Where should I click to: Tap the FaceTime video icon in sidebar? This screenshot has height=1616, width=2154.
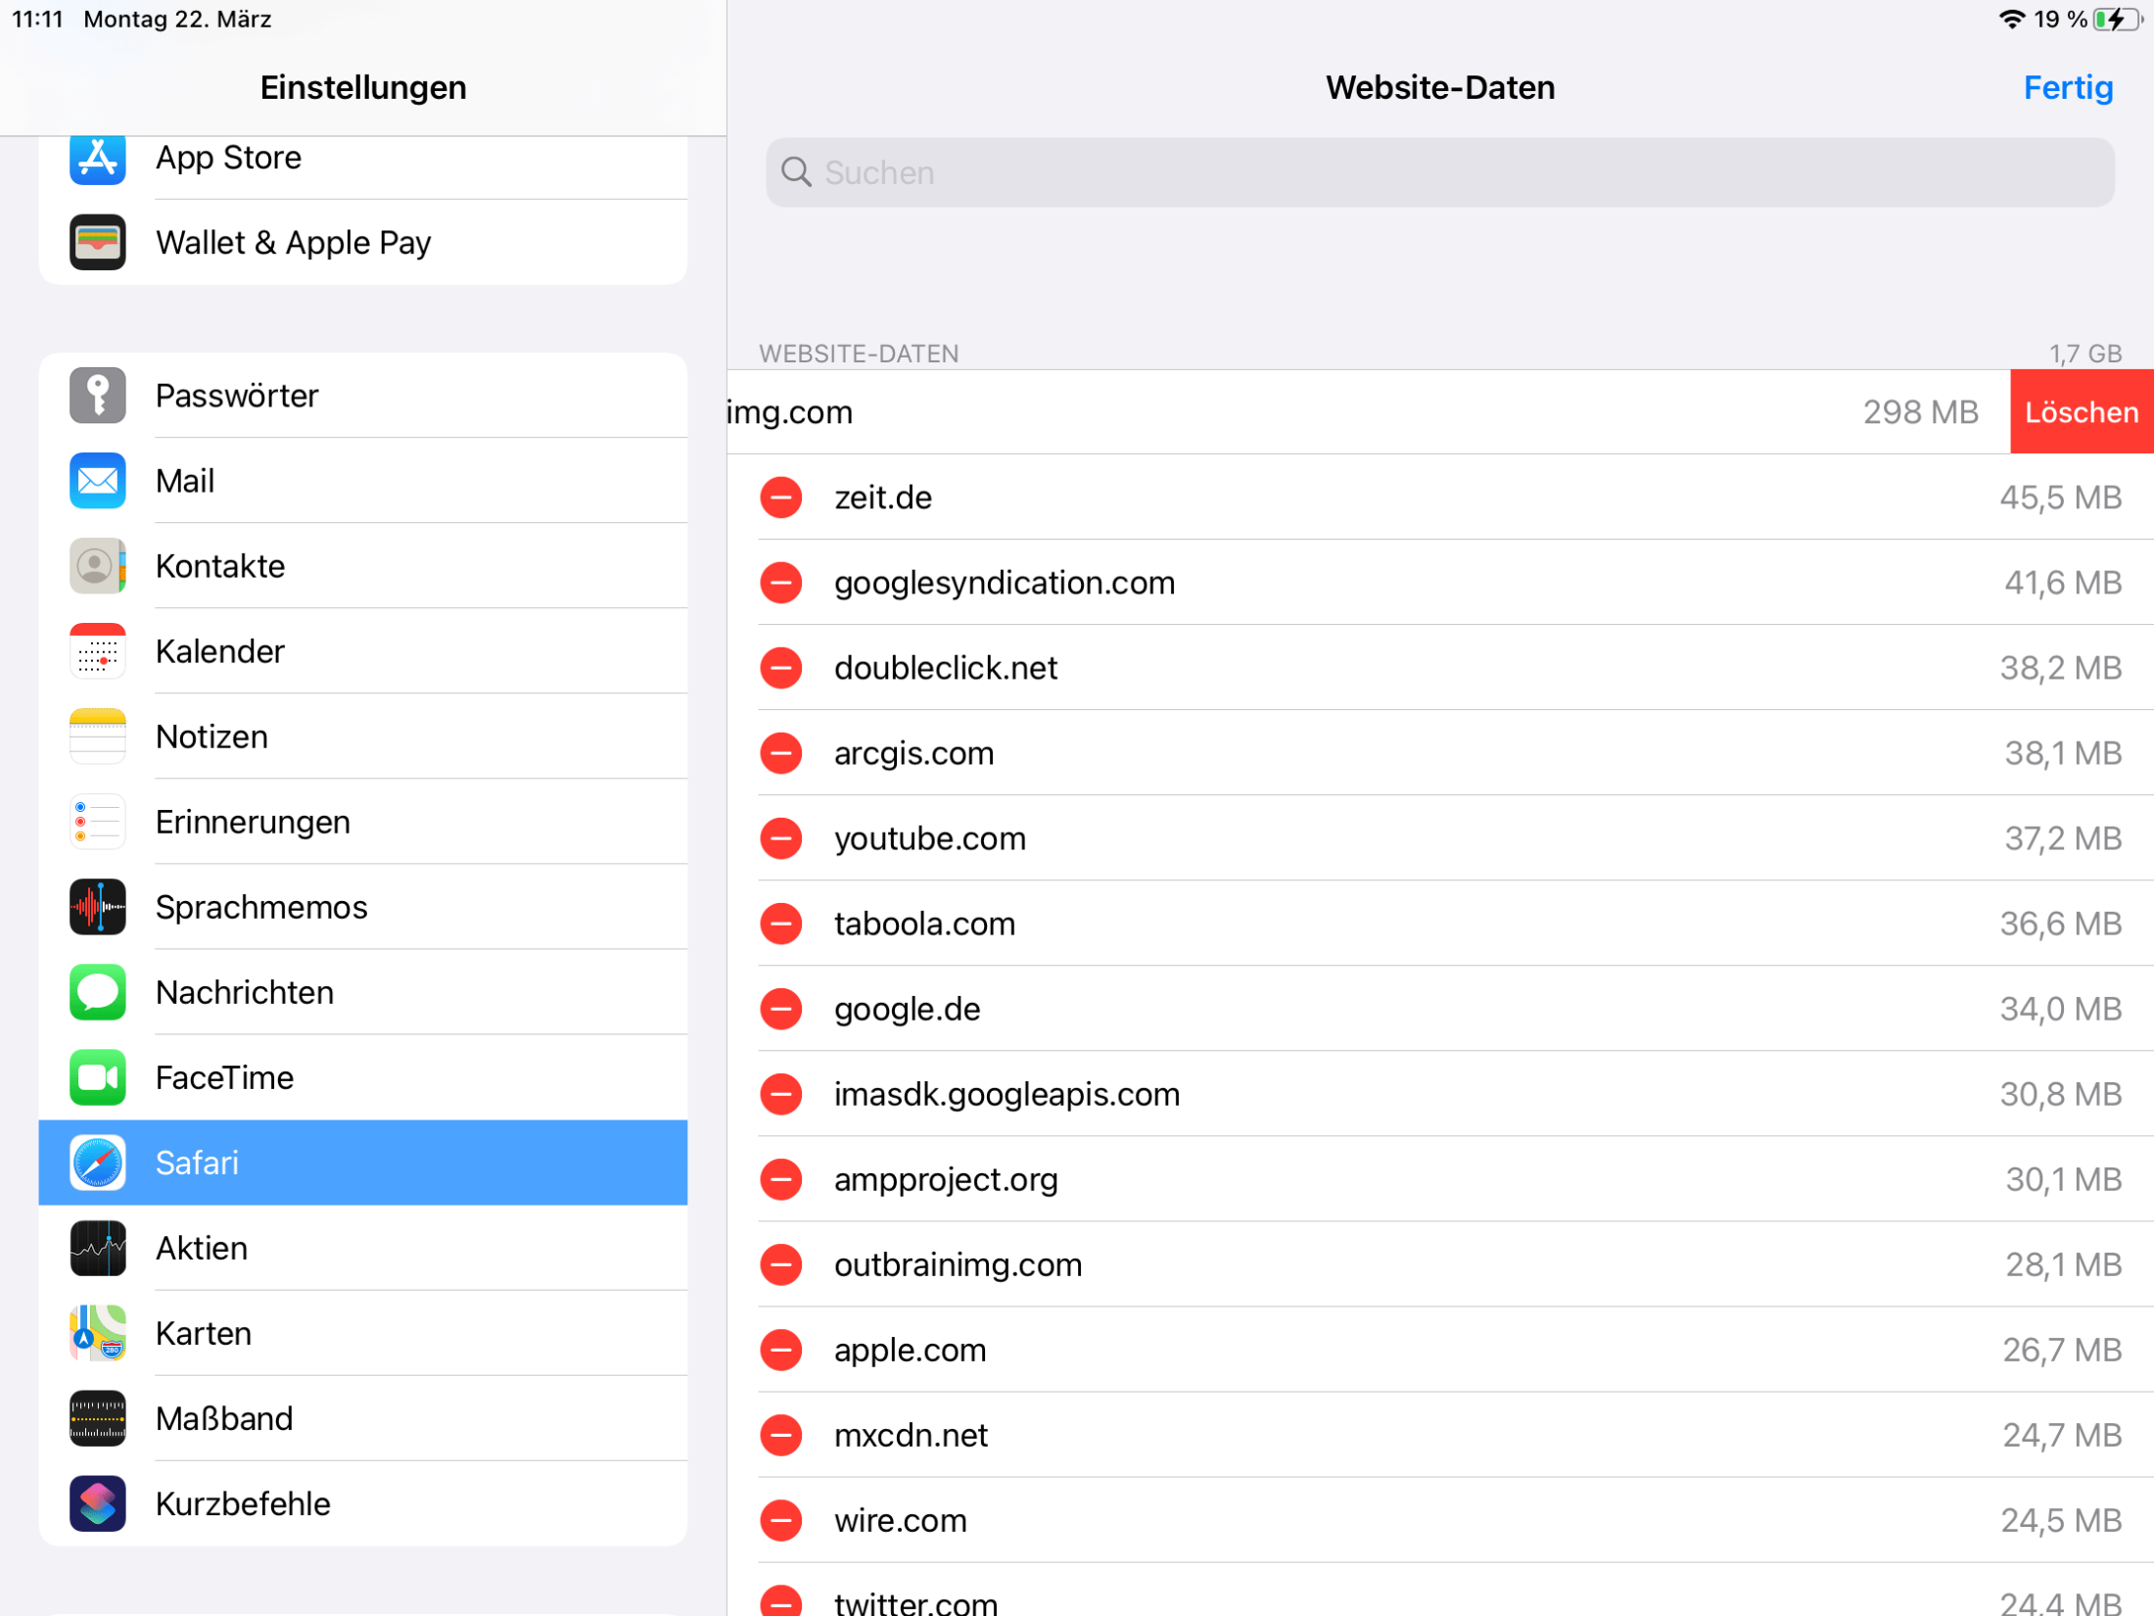(95, 1074)
